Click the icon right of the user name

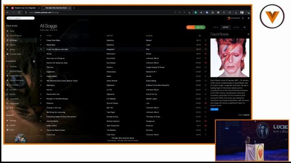pyautogui.click(x=249, y=18)
